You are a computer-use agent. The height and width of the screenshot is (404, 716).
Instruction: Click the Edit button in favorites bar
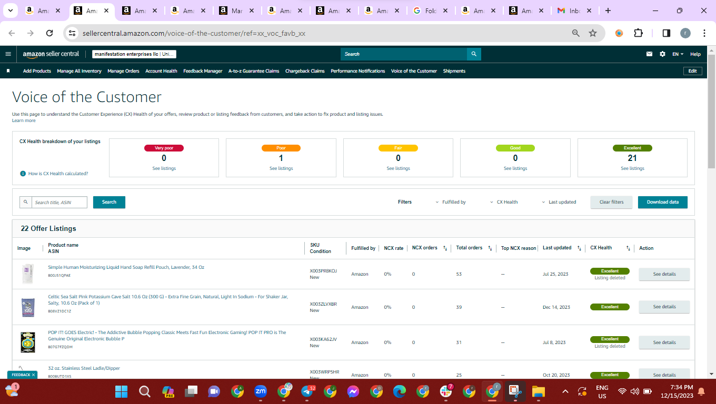[692, 71]
